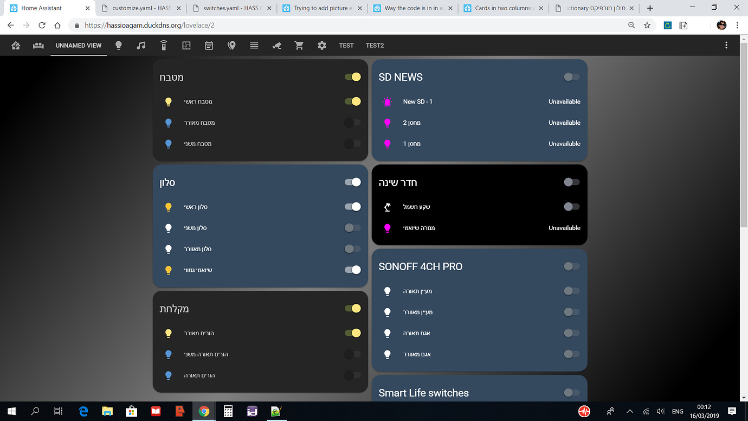
Task: Select the map location view icon
Action: [x=231, y=45]
